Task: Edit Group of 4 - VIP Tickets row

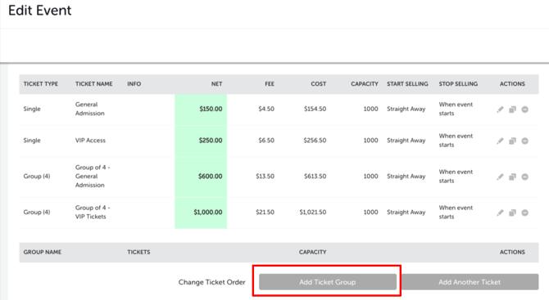Action: [x=500, y=213]
